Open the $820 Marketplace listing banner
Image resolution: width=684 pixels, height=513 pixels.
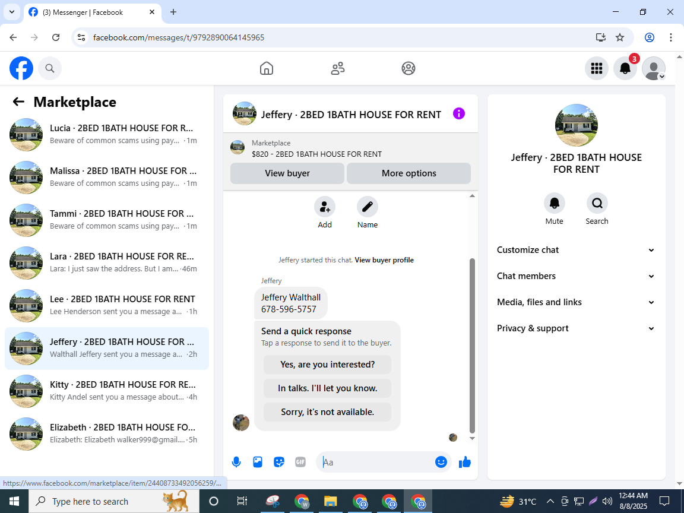[x=350, y=148]
